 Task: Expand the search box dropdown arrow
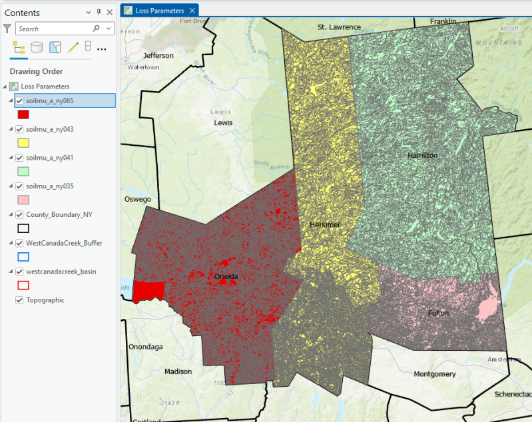click(x=108, y=29)
